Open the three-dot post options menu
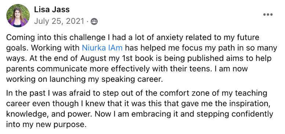Image resolution: width=285 pixels, height=134 pixels. click(268, 15)
